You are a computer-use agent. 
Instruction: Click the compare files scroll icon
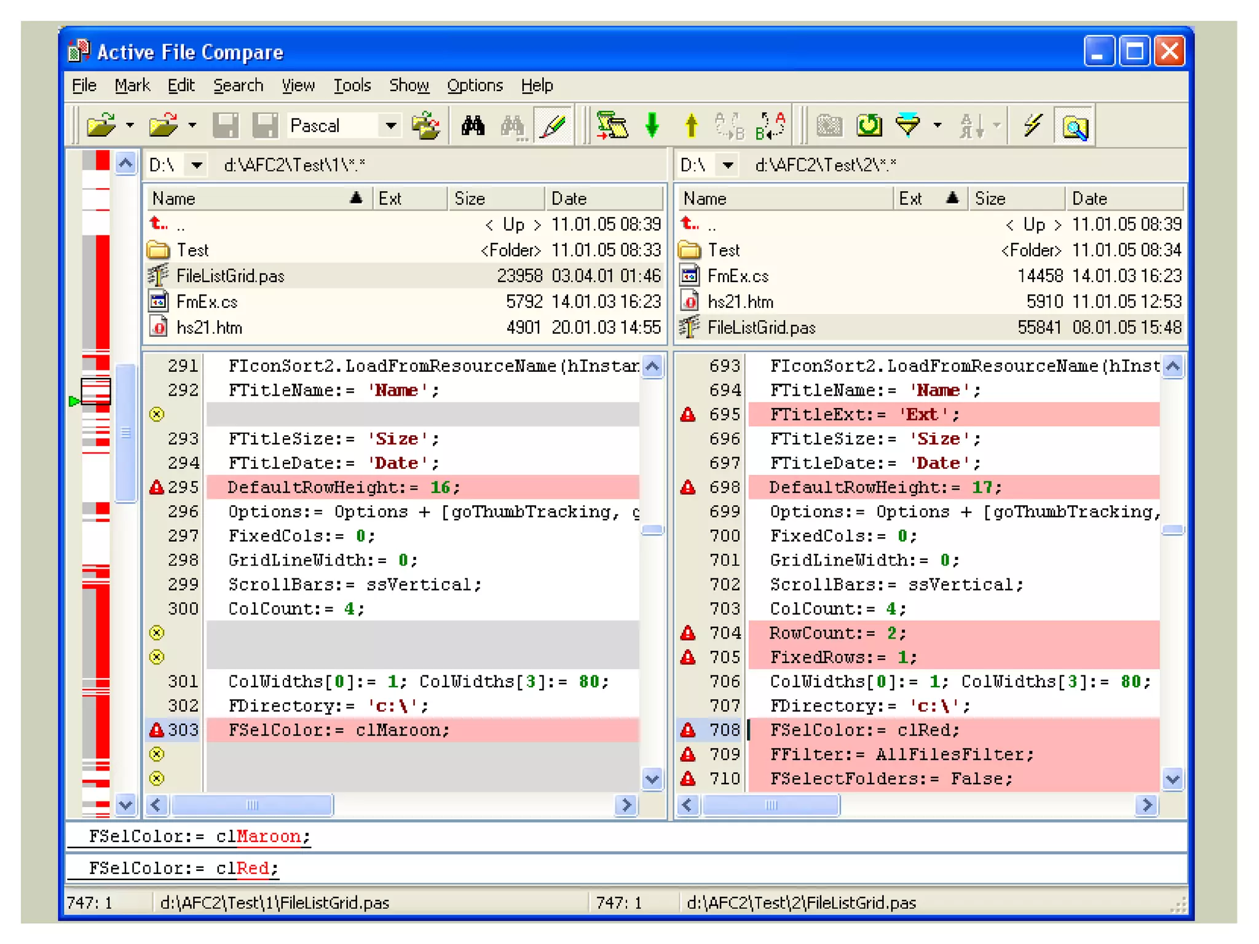coord(612,126)
